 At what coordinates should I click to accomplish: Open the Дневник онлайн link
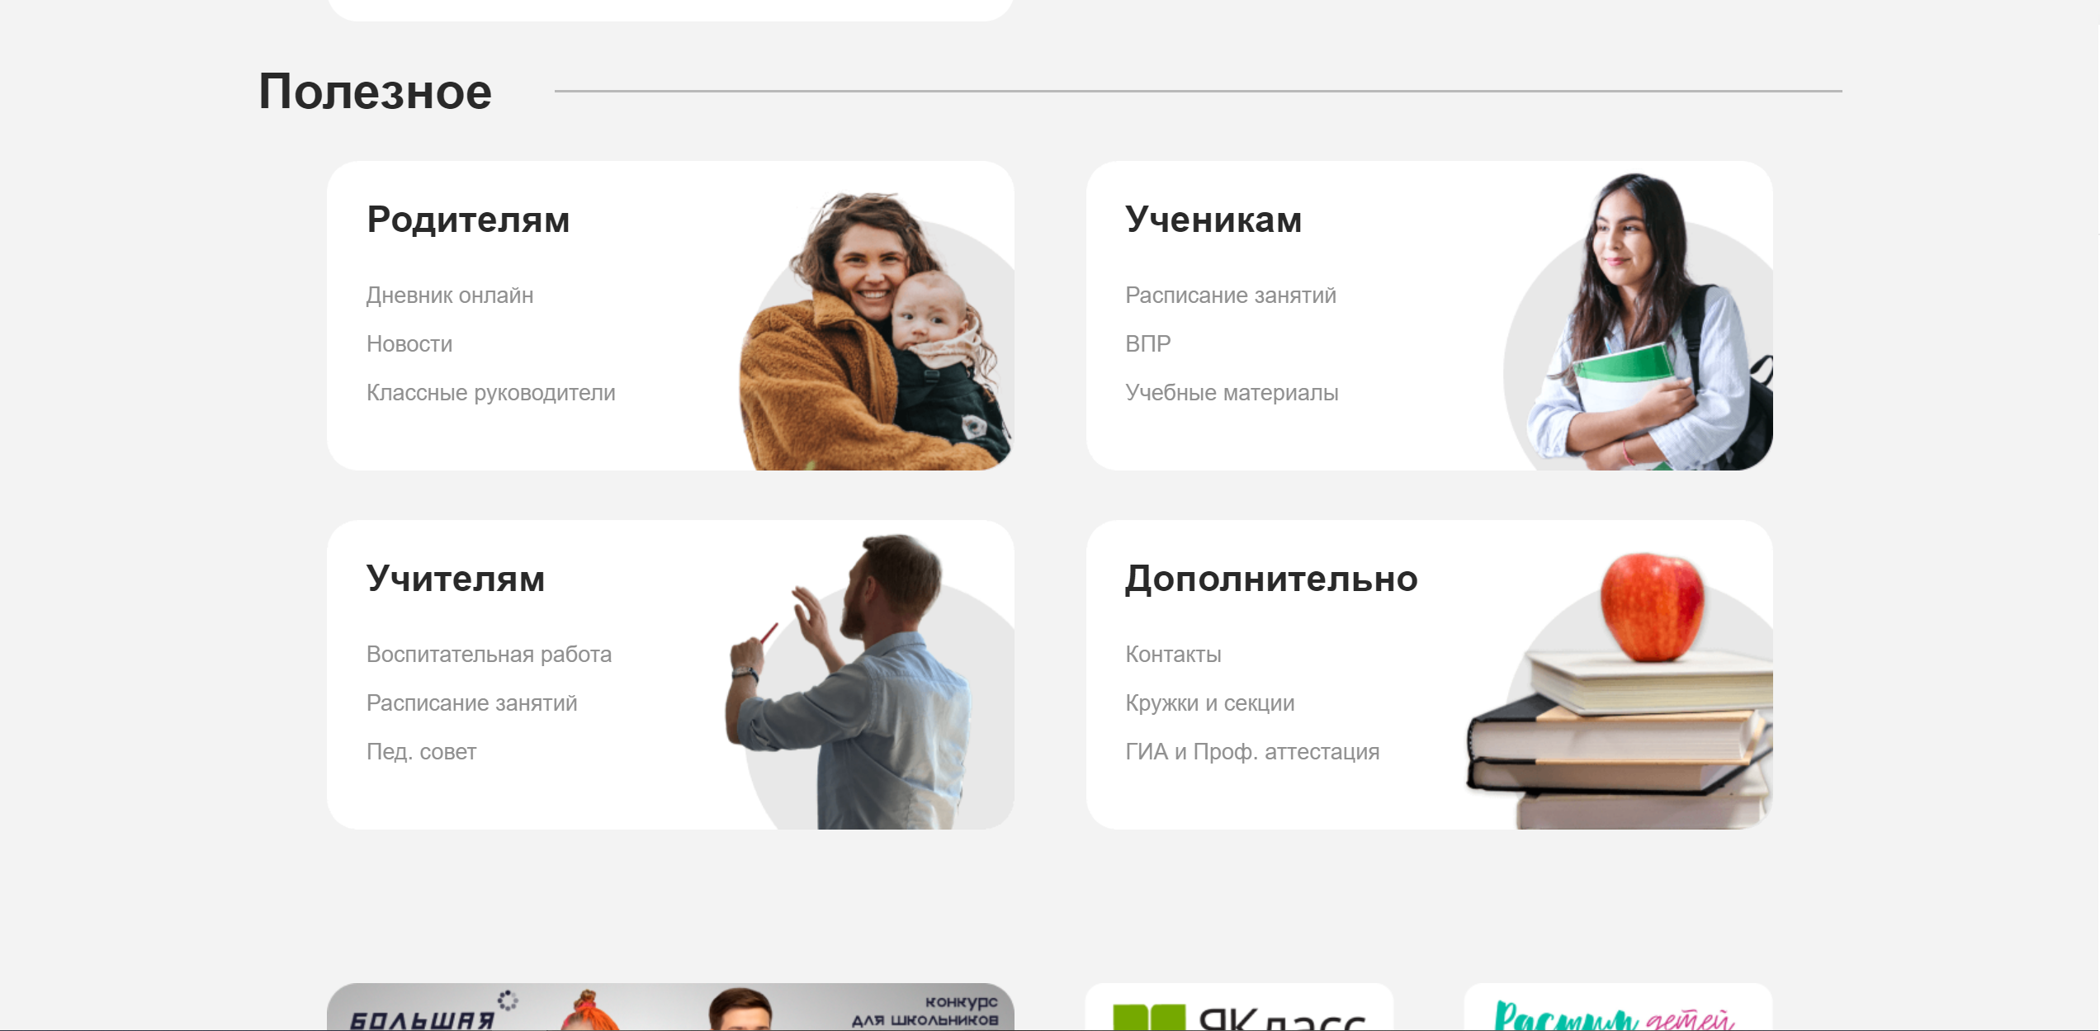click(450, 296)
